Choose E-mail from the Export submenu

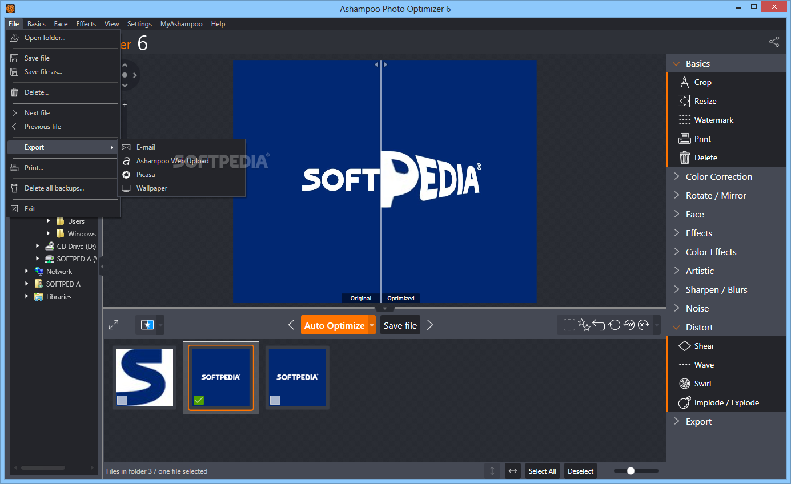click(181, 147)
